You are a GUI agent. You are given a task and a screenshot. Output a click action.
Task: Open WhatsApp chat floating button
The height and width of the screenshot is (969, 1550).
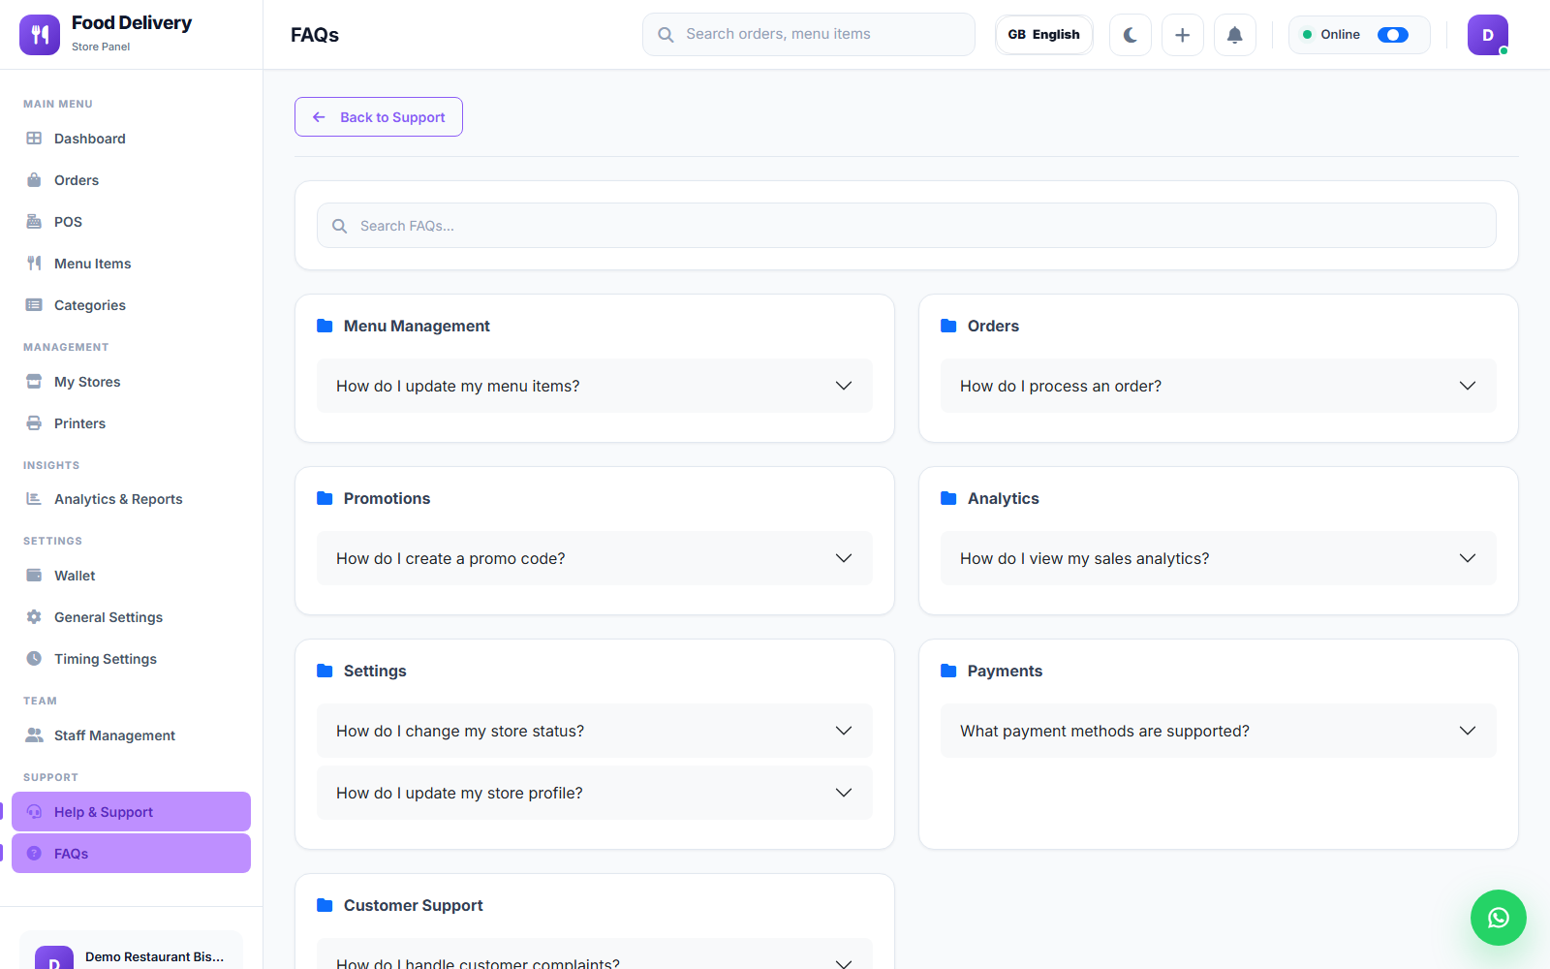[1499, 918]
